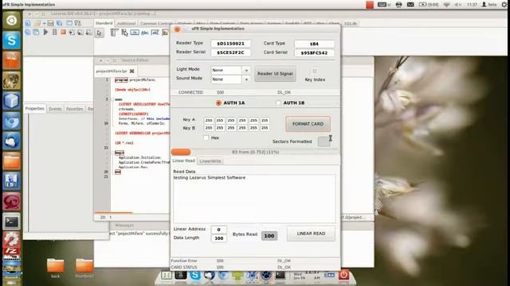The width and height of the screenshot is (510, 286).
Task: Click the first Key A byte field
Action: [209, 120]
